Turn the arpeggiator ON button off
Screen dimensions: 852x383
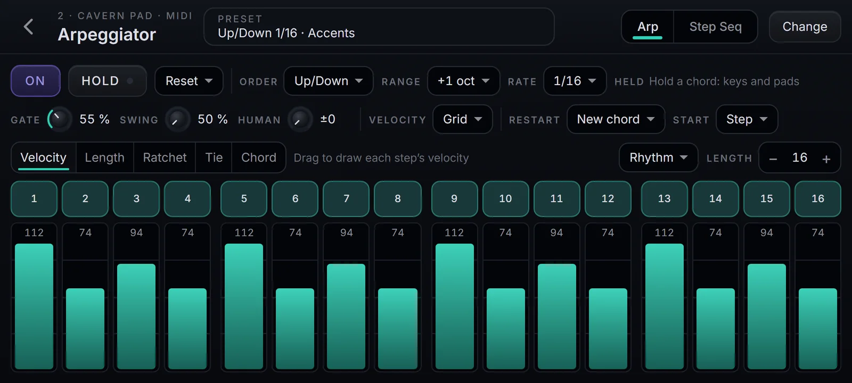(36, 81)
